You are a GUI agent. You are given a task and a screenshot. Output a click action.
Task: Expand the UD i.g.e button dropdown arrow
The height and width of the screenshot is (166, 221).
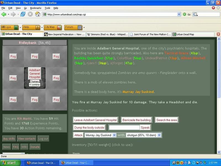click(20, 27)
